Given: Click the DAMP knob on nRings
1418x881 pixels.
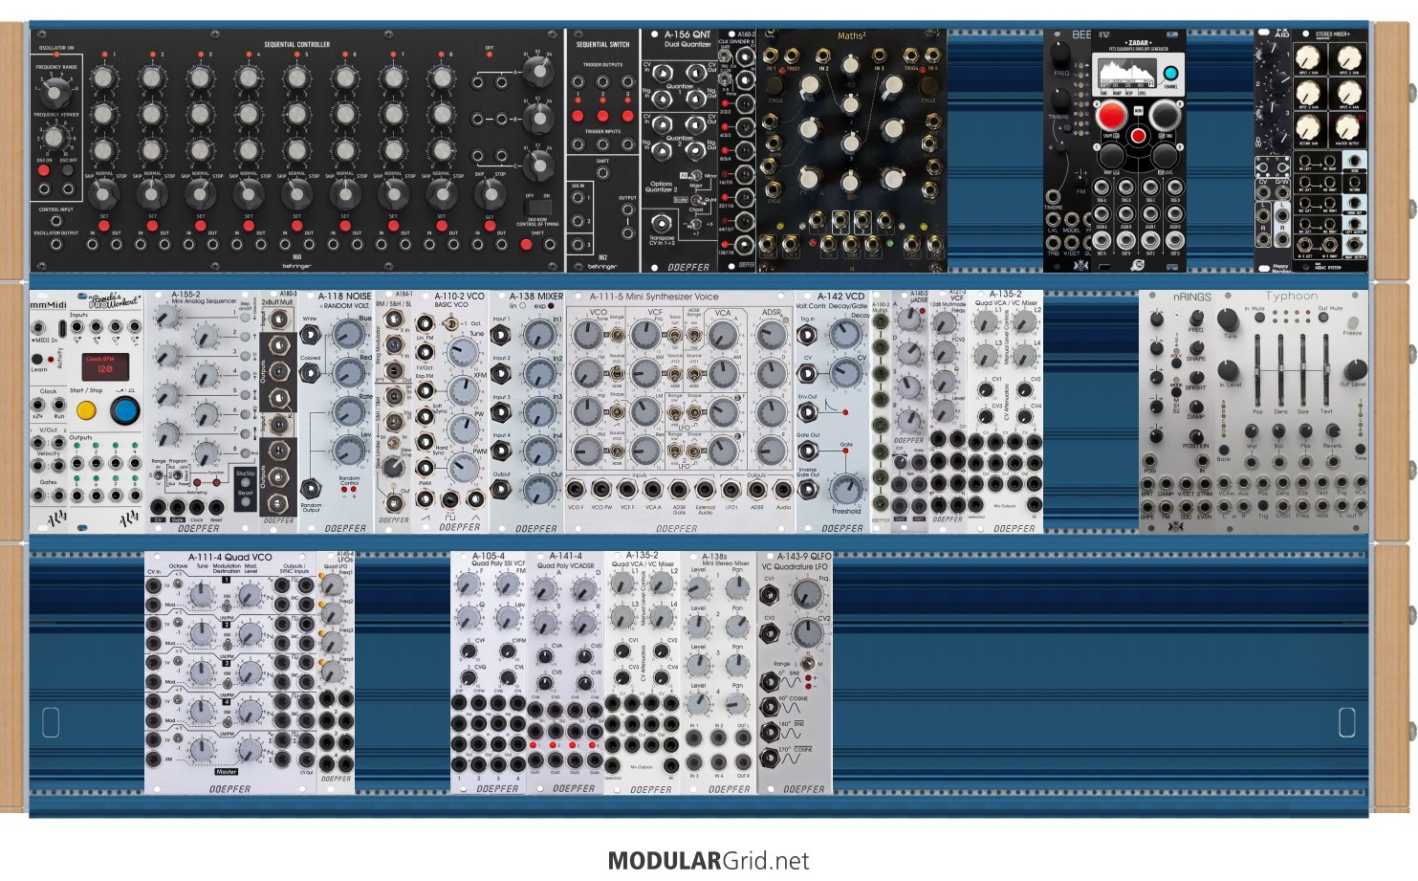Looking at the screenshot, I should [1195, 405].
